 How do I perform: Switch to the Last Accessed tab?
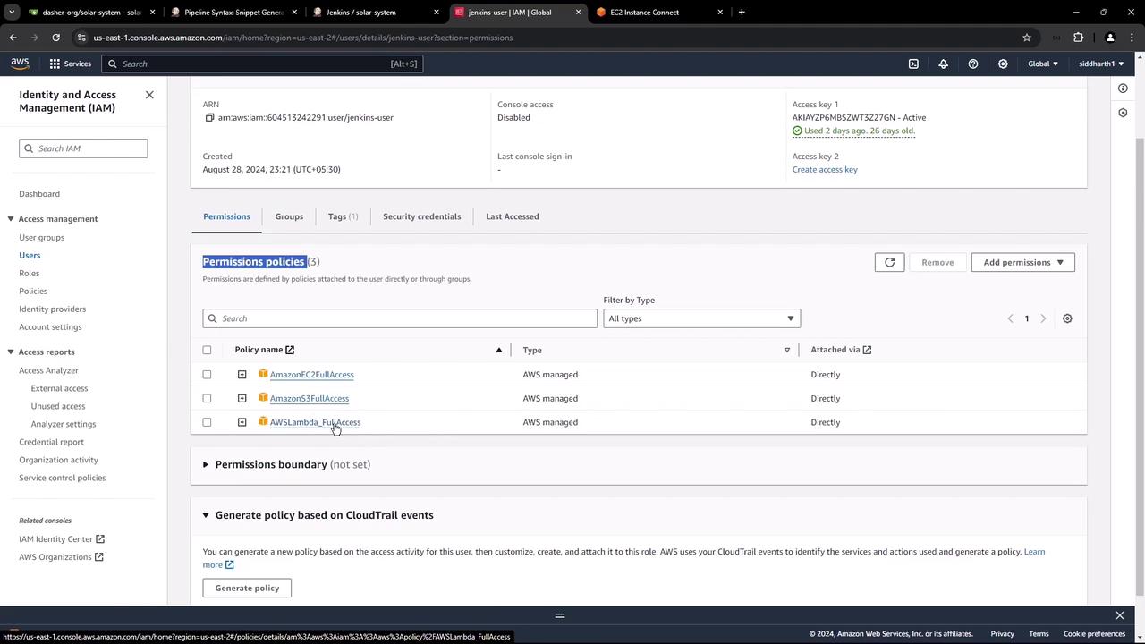pyautogui.click(x=512, y=216)
